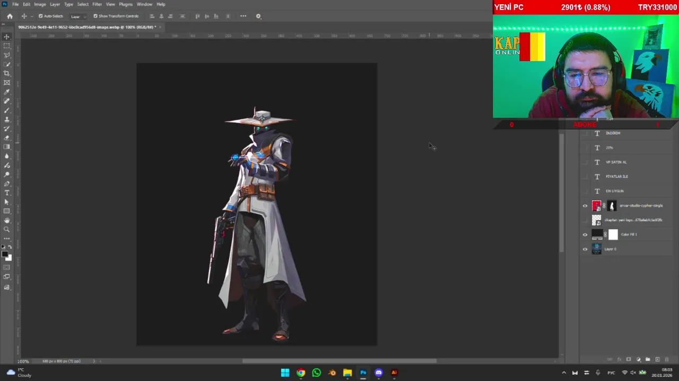This screenshot has width=679, height=381.
Task: Select the Horizontal Type tool
Action: tap(7, 193)
